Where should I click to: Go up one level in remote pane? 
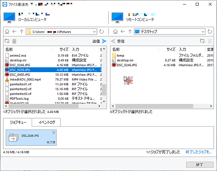click(130, 32)
